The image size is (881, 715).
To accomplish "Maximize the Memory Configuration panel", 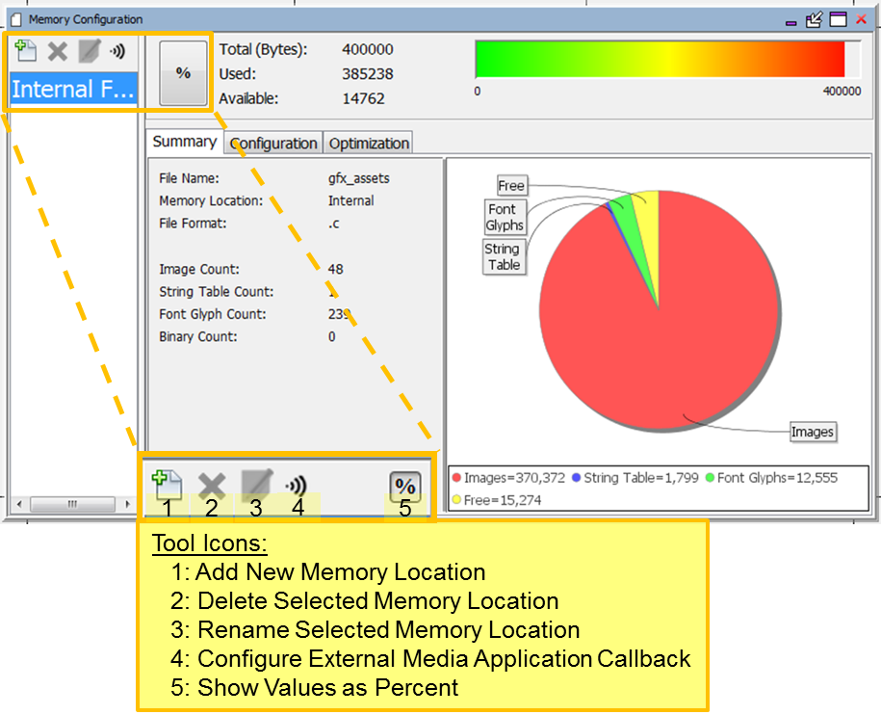I will tap(839, 19).
